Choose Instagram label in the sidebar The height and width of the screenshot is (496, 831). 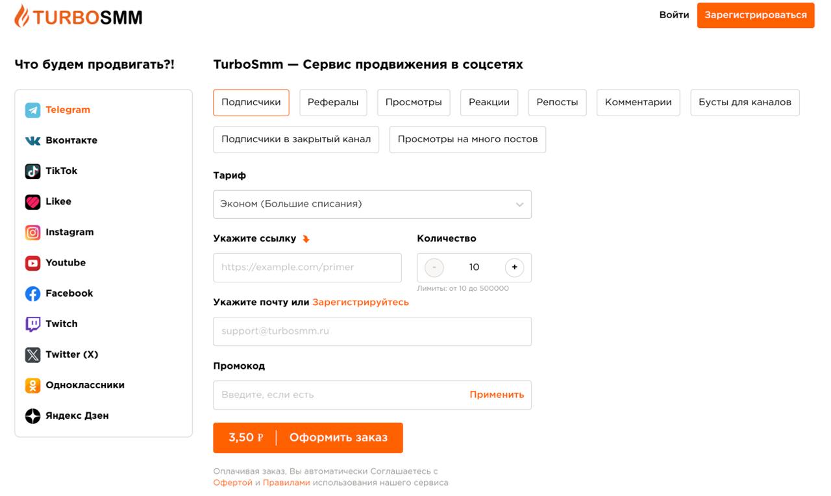click(x=69, y=232)
